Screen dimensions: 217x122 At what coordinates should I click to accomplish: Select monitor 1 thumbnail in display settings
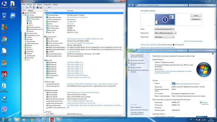165,19
